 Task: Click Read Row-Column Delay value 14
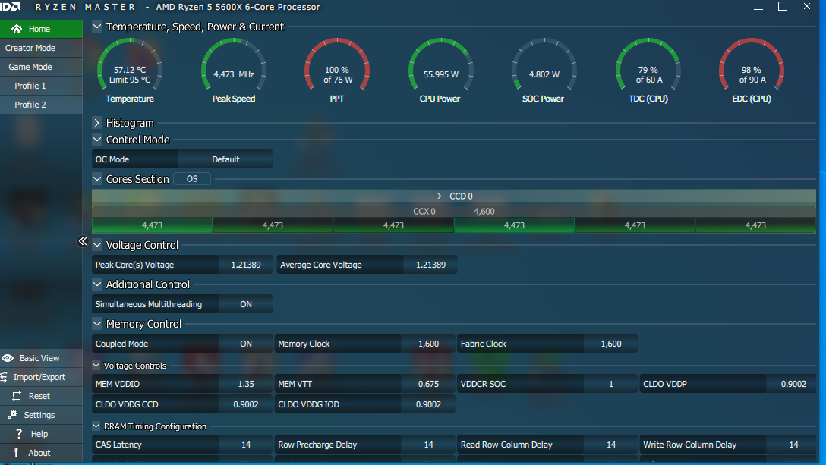pos(611,445)
